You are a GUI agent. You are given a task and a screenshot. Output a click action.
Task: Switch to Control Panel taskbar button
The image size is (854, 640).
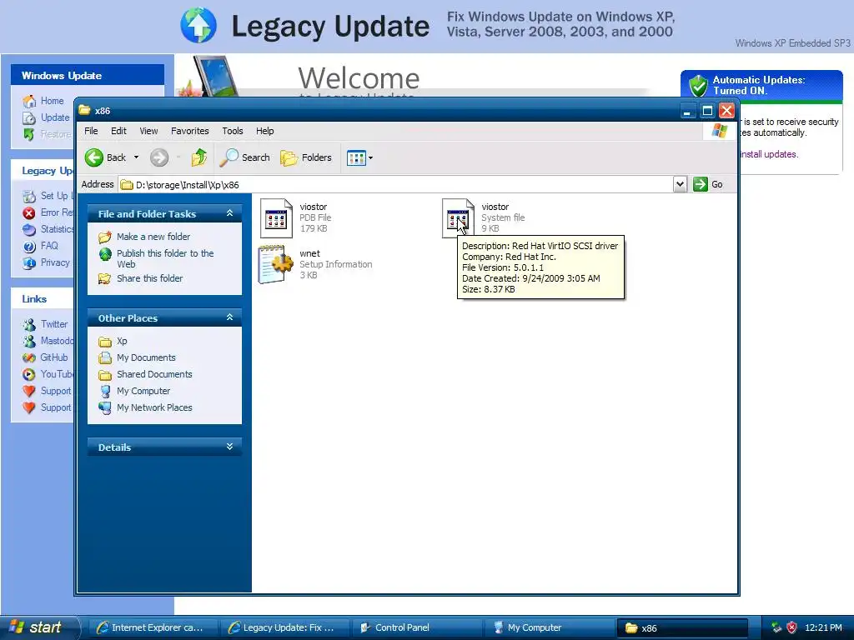(415, 627)
